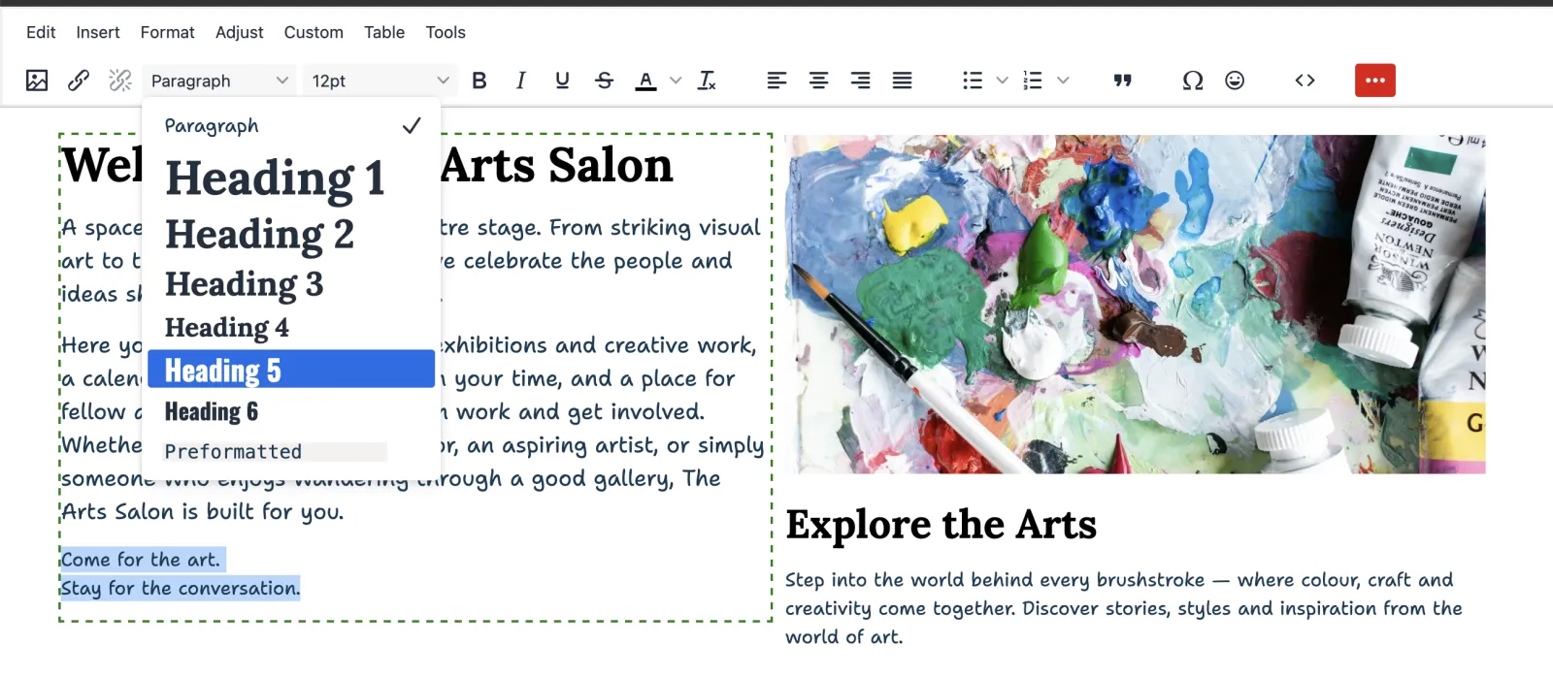Open the Tools menu
The height and width of the screenshot is (679, 1553).
446,32
